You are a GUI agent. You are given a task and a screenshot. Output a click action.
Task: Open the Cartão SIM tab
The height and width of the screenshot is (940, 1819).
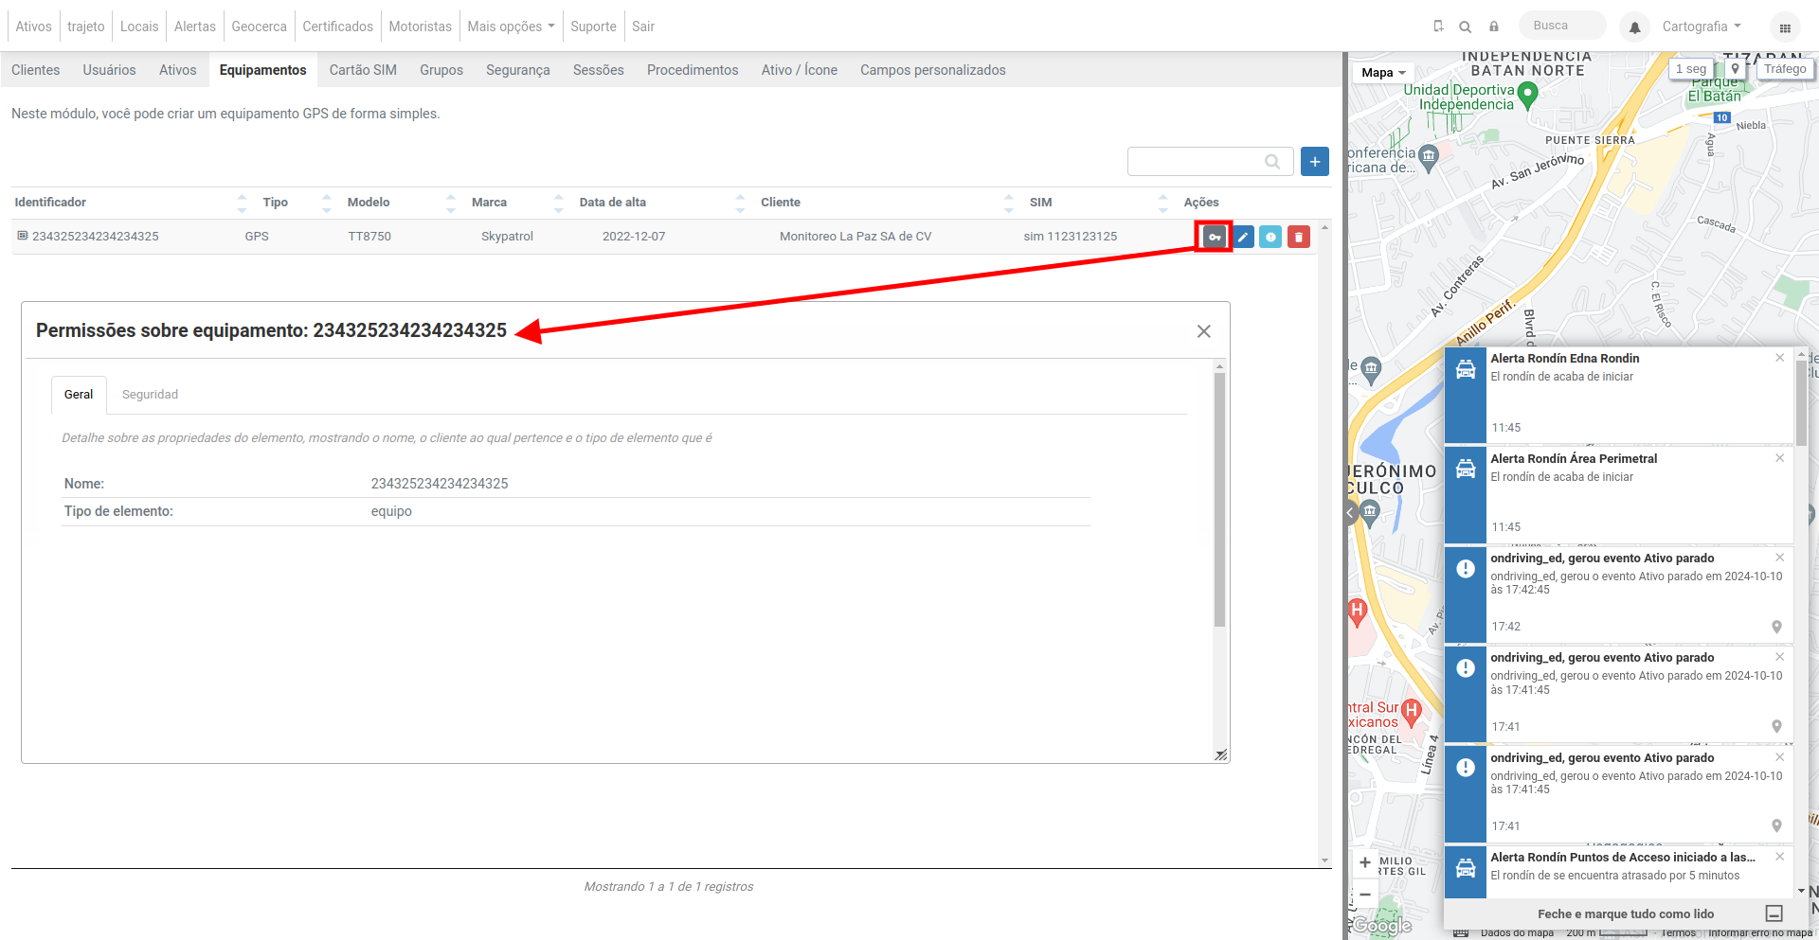[x=363, y=70]
